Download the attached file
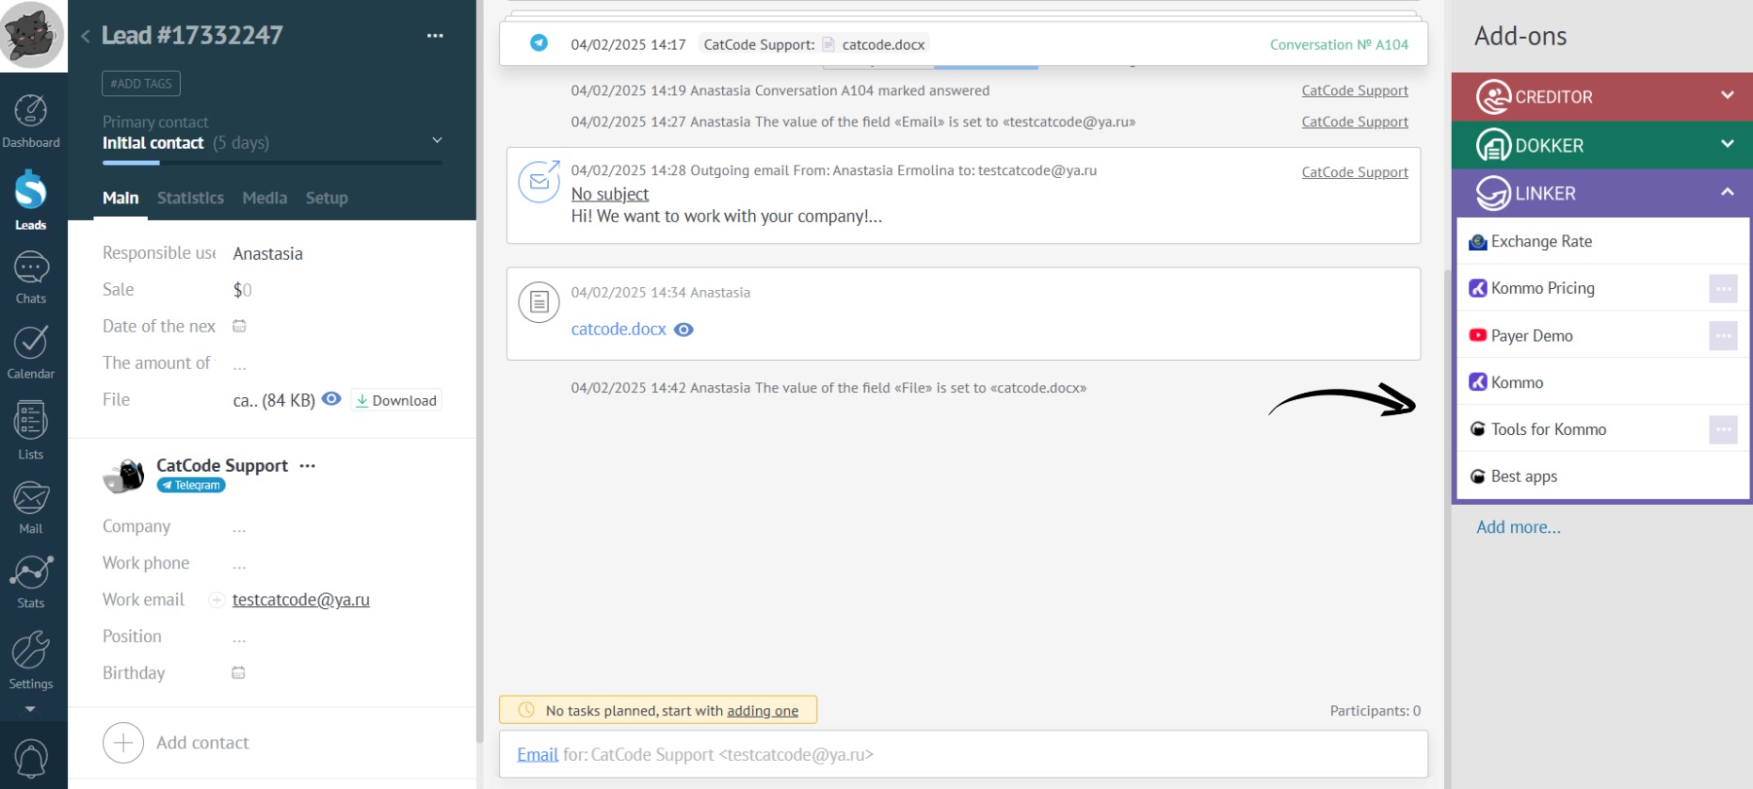This screenshot has width=1753, height=789. pos(396,400)
